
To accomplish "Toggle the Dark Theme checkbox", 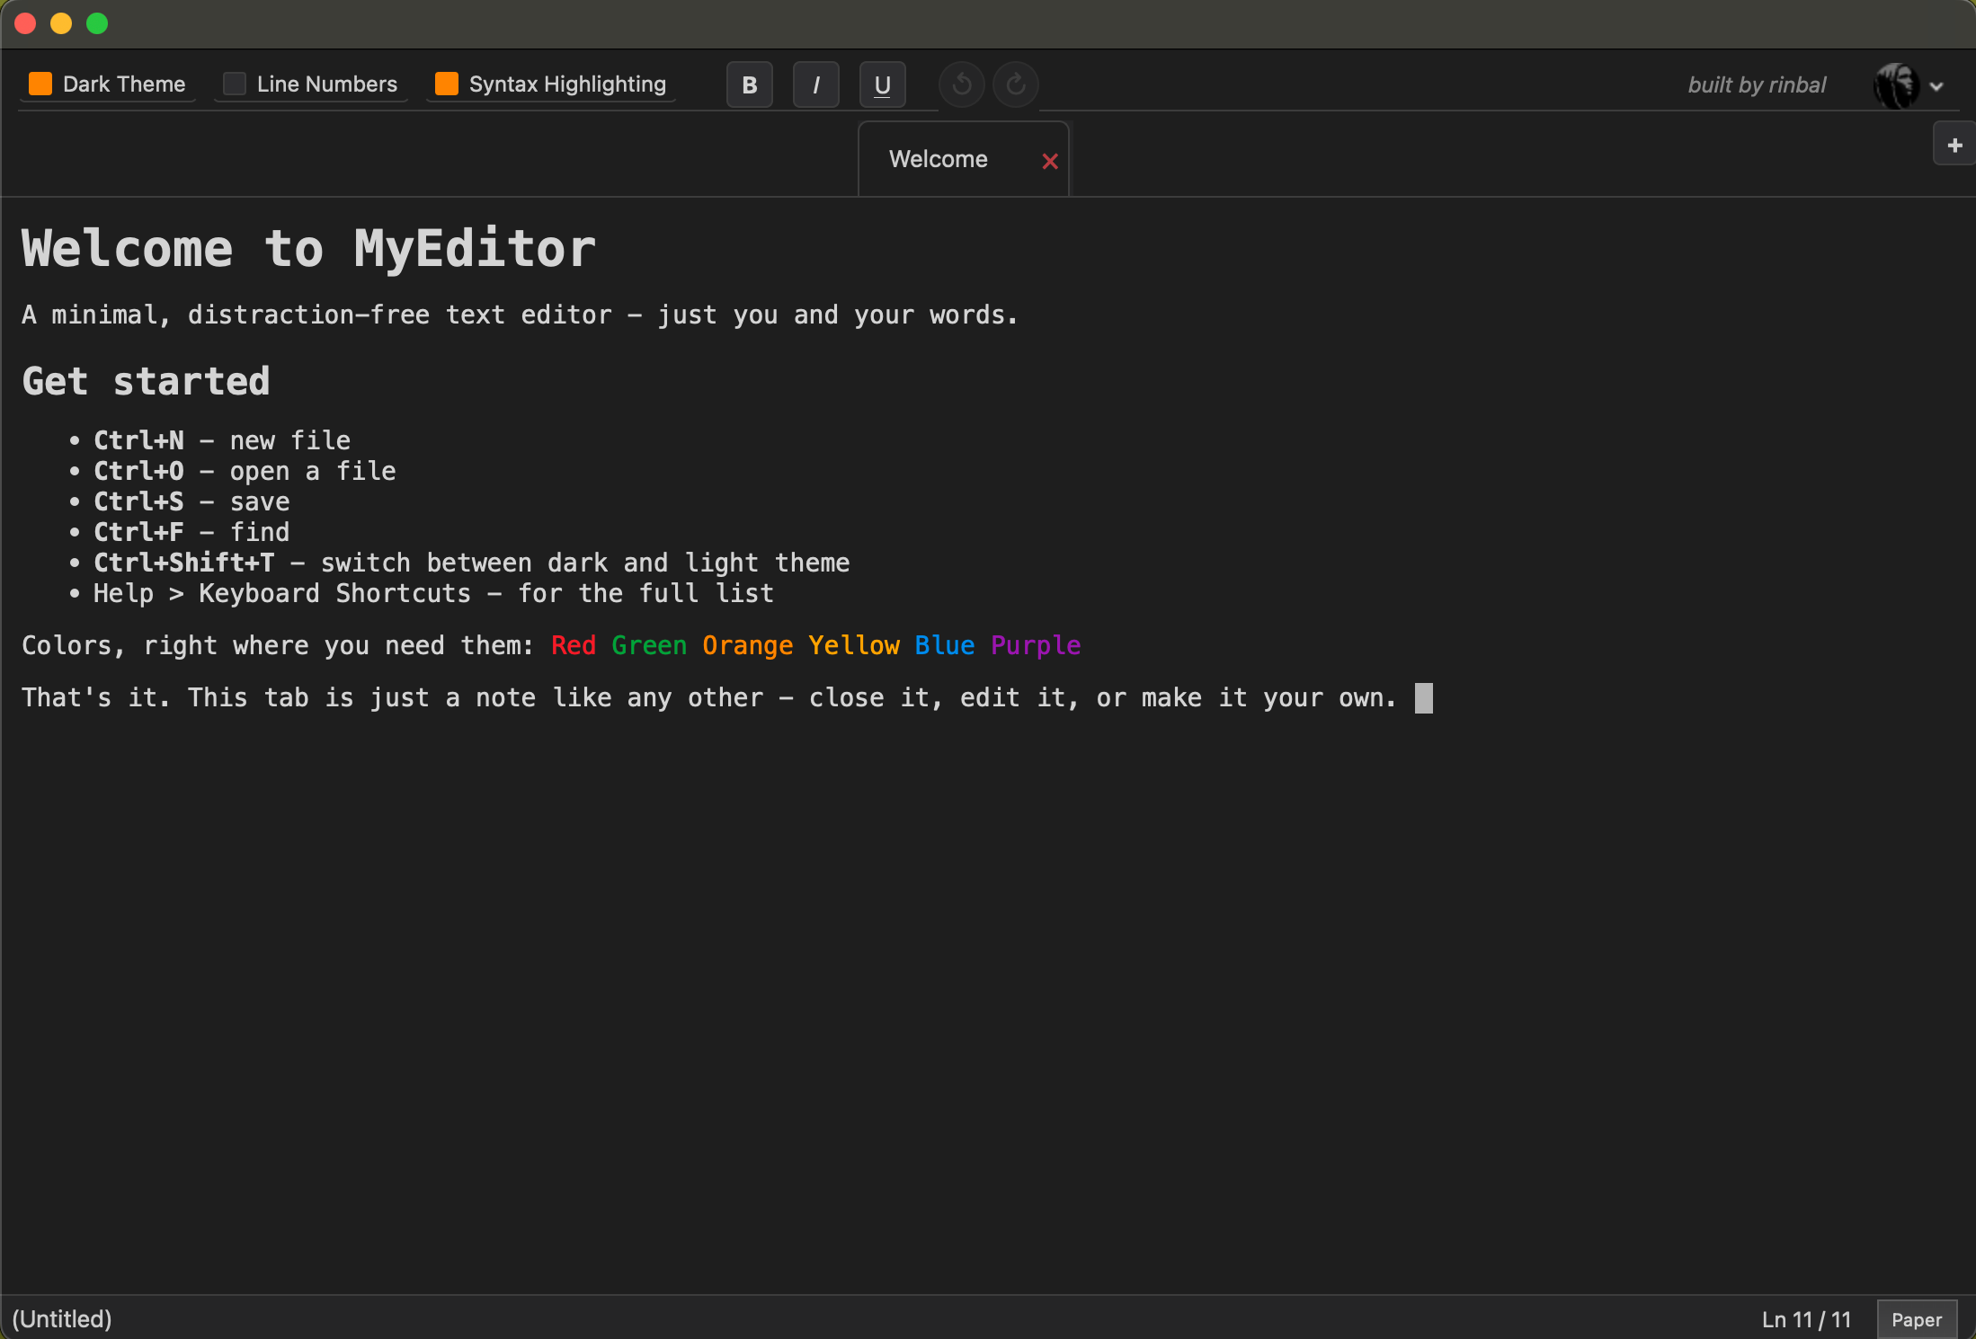I will (40, 84).
